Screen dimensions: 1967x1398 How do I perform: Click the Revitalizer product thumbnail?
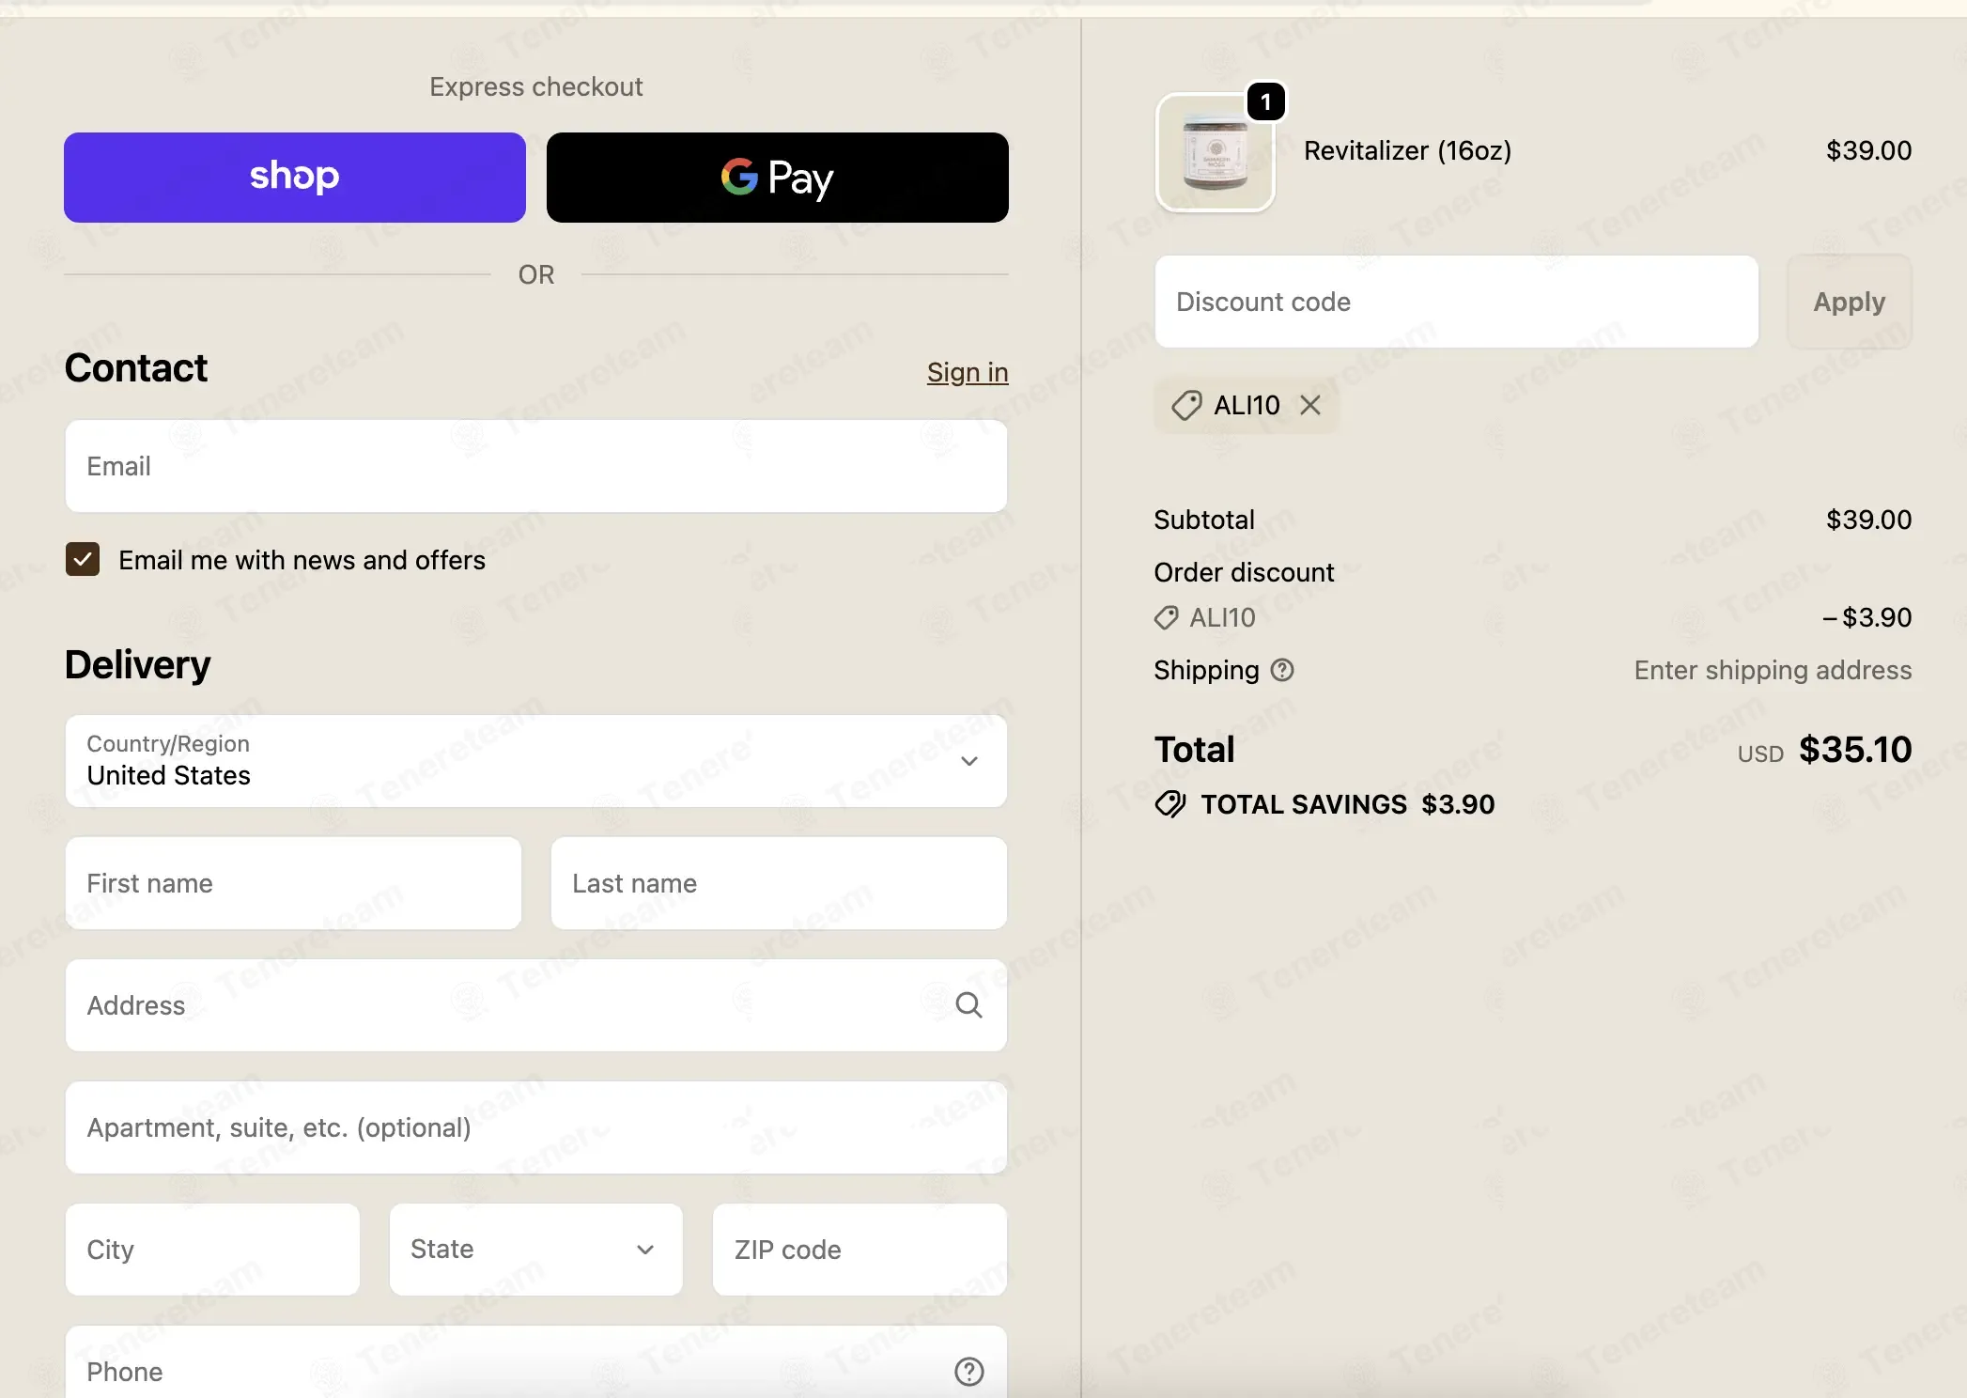click(1215, 151)
